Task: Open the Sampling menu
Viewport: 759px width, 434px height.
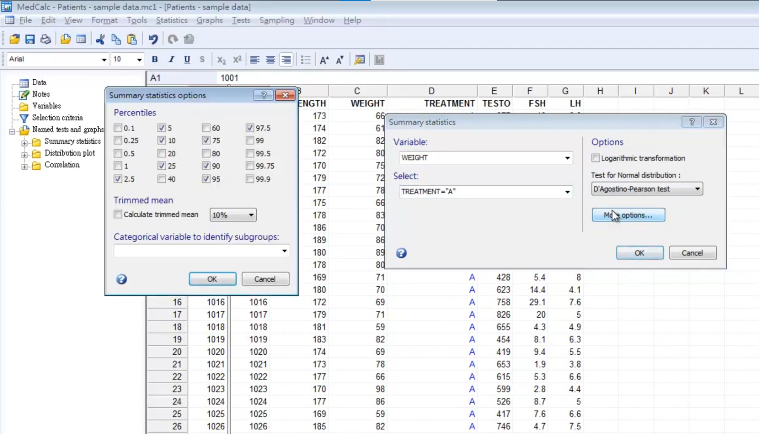Action: (x=277, y=20)
